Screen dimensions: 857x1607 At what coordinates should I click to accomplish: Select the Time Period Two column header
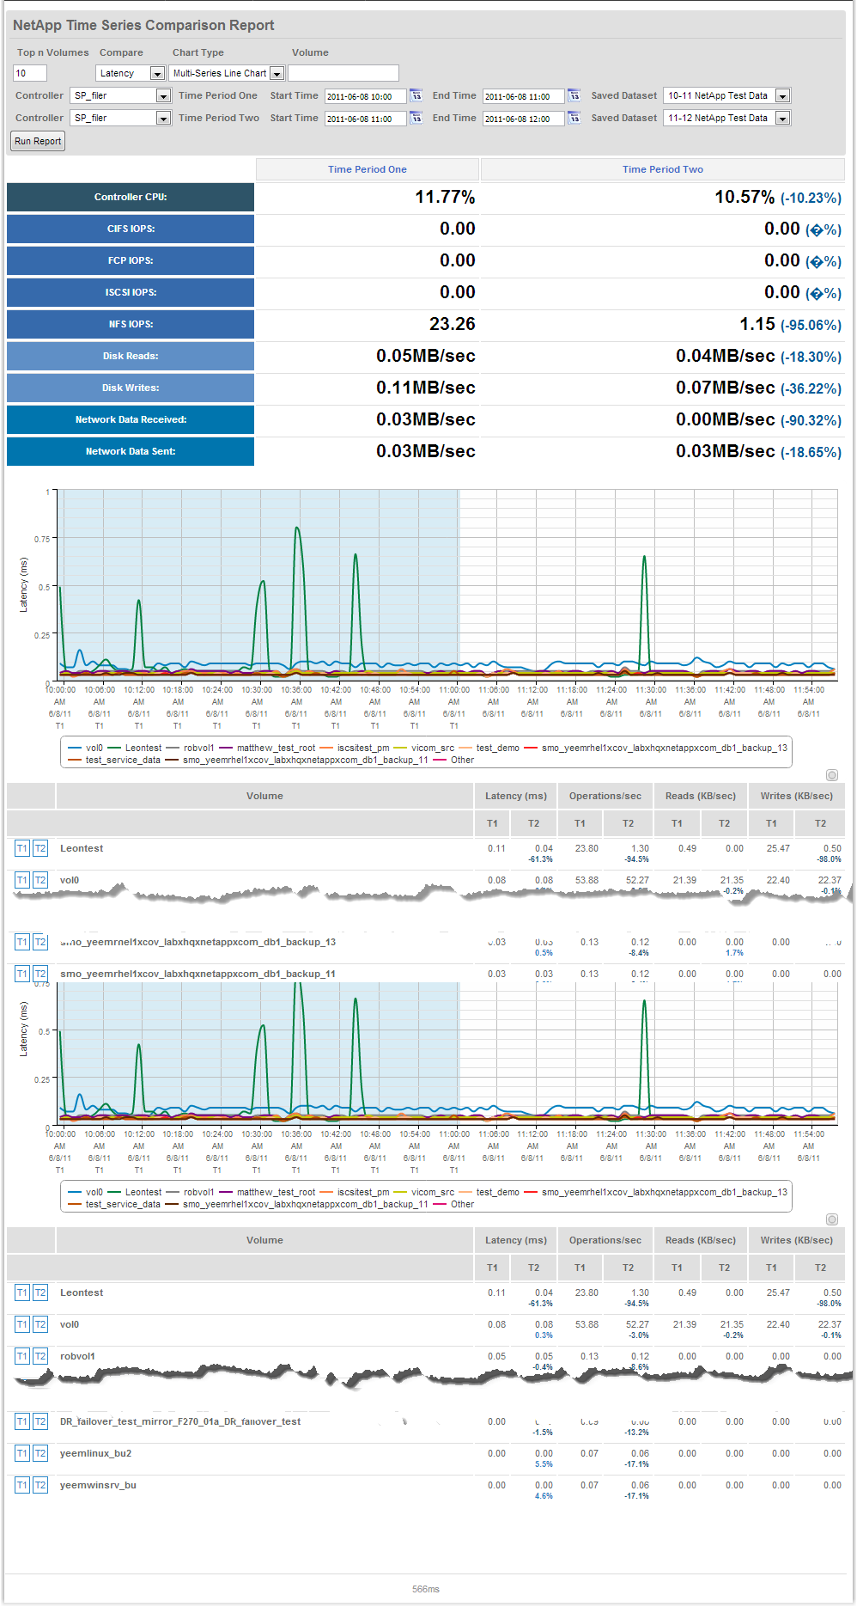(x=663, y=169)
